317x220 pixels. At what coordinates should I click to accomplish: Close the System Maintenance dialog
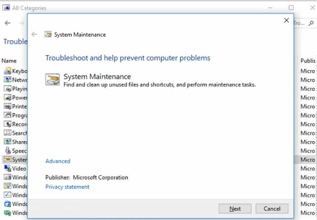[x=286, y=20]
